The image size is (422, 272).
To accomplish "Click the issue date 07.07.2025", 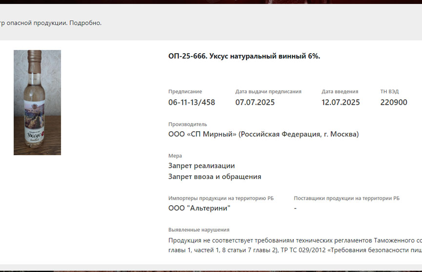I will click(255, 102).
